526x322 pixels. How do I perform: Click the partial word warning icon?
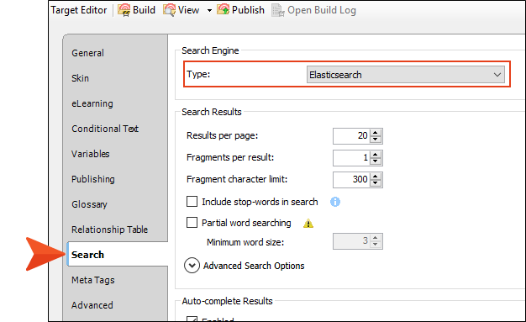(x=308, y=224)
